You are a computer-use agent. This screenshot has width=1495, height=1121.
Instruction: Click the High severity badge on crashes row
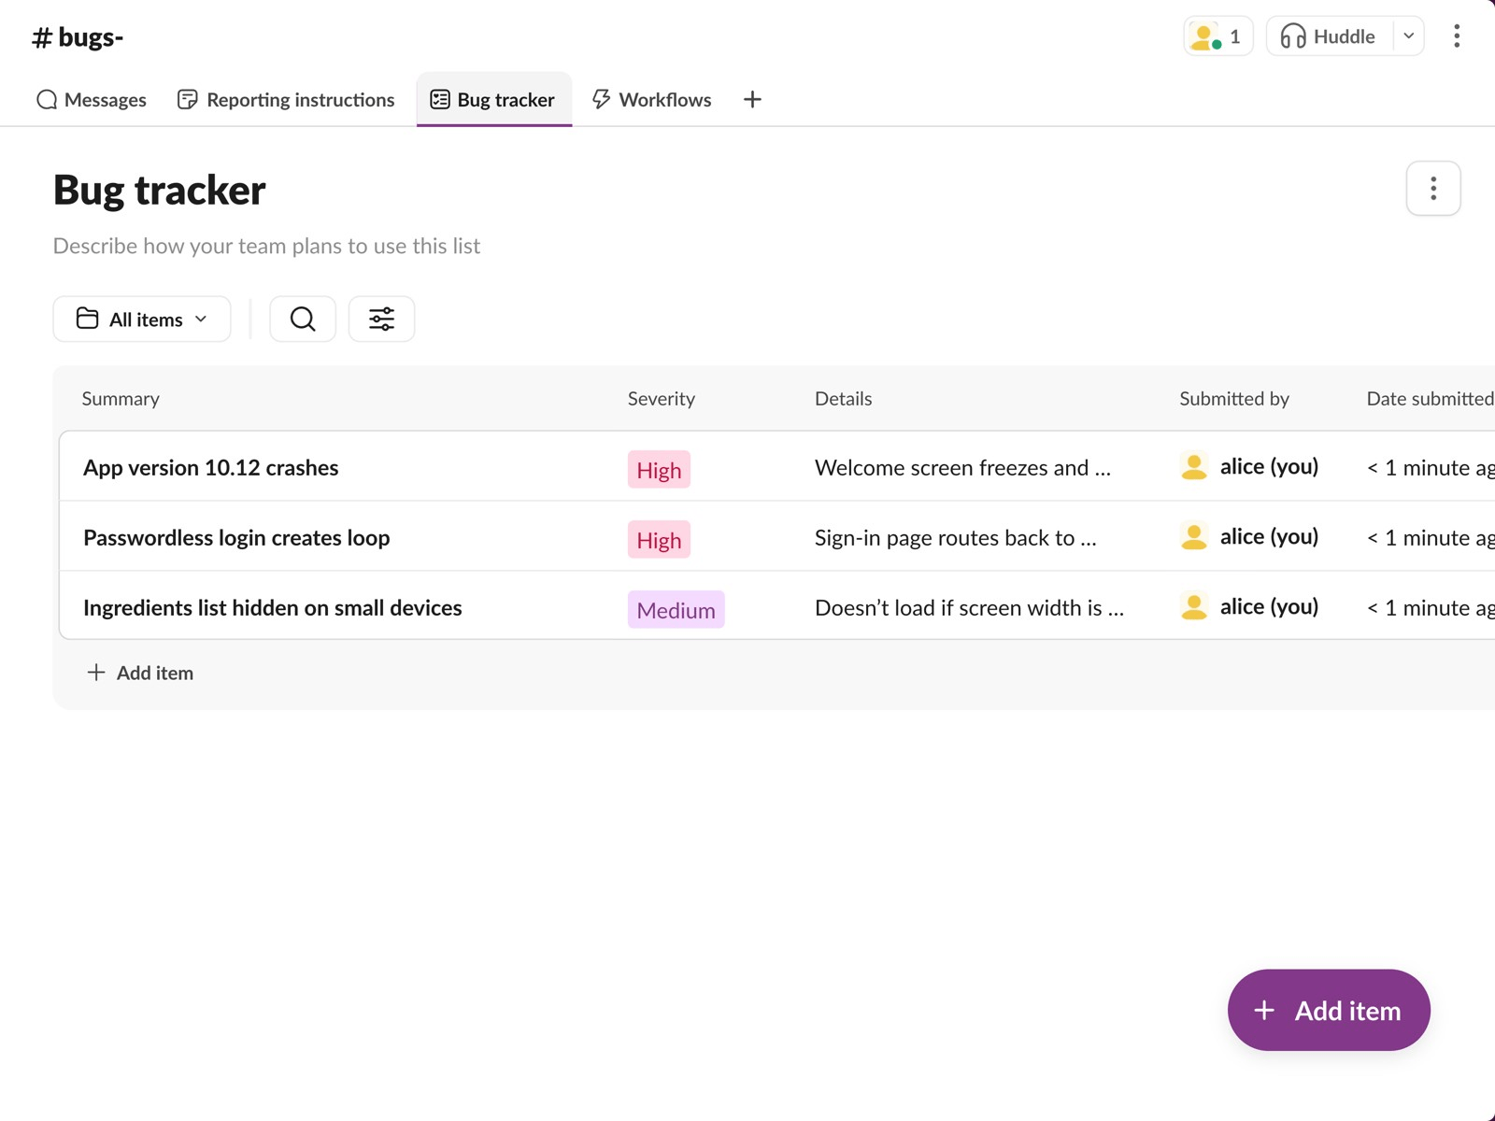pyautogui.click(x=658, y=469)
